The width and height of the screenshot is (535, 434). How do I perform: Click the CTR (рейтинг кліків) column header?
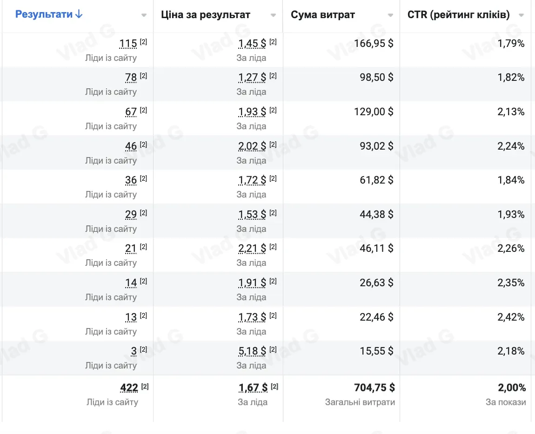[x=459, y=15]
